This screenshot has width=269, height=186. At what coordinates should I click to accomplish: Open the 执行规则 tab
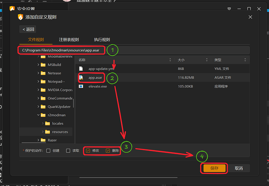coord(102,40)
